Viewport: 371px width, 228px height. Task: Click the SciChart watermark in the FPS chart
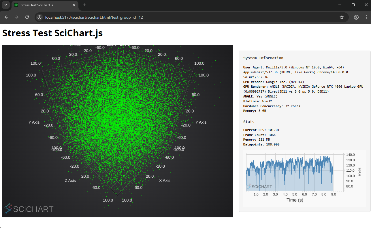coord(259,187)
